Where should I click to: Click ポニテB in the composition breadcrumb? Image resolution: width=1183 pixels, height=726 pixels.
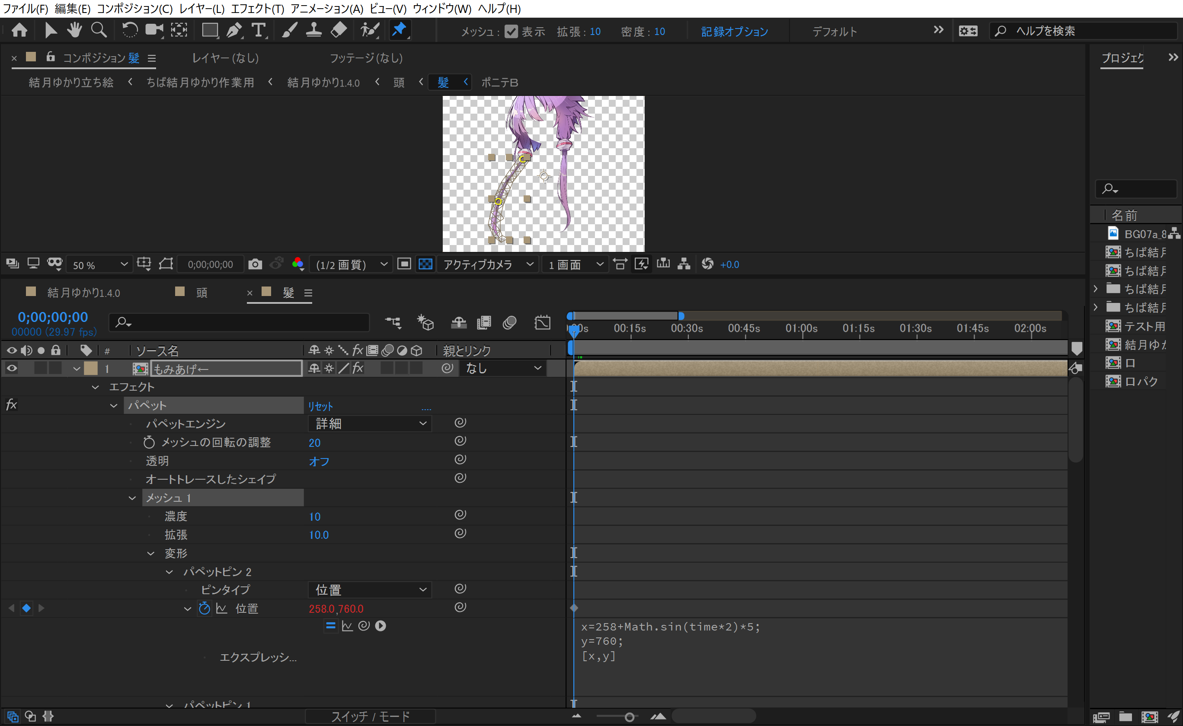pyautogui.click(x=499, y=83)
